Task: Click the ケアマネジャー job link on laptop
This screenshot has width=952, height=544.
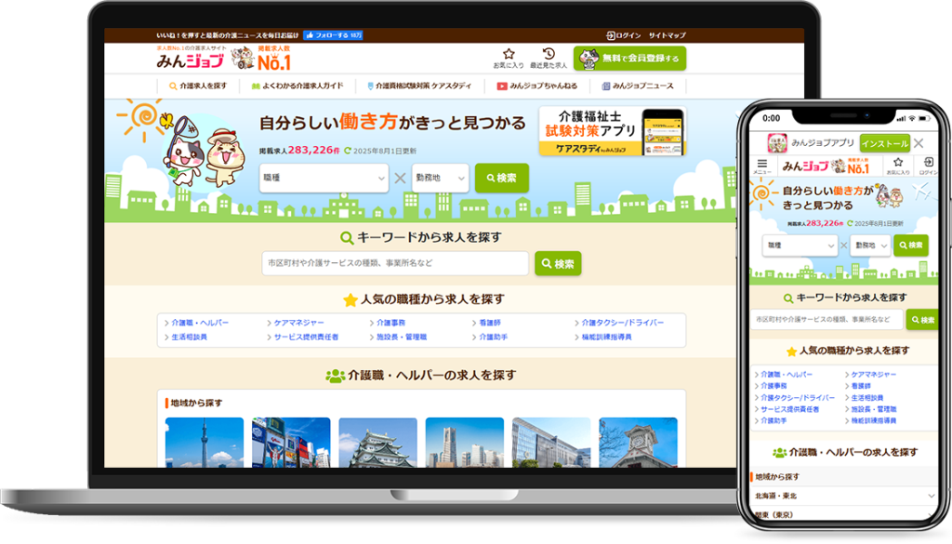Action: [298, 323]
